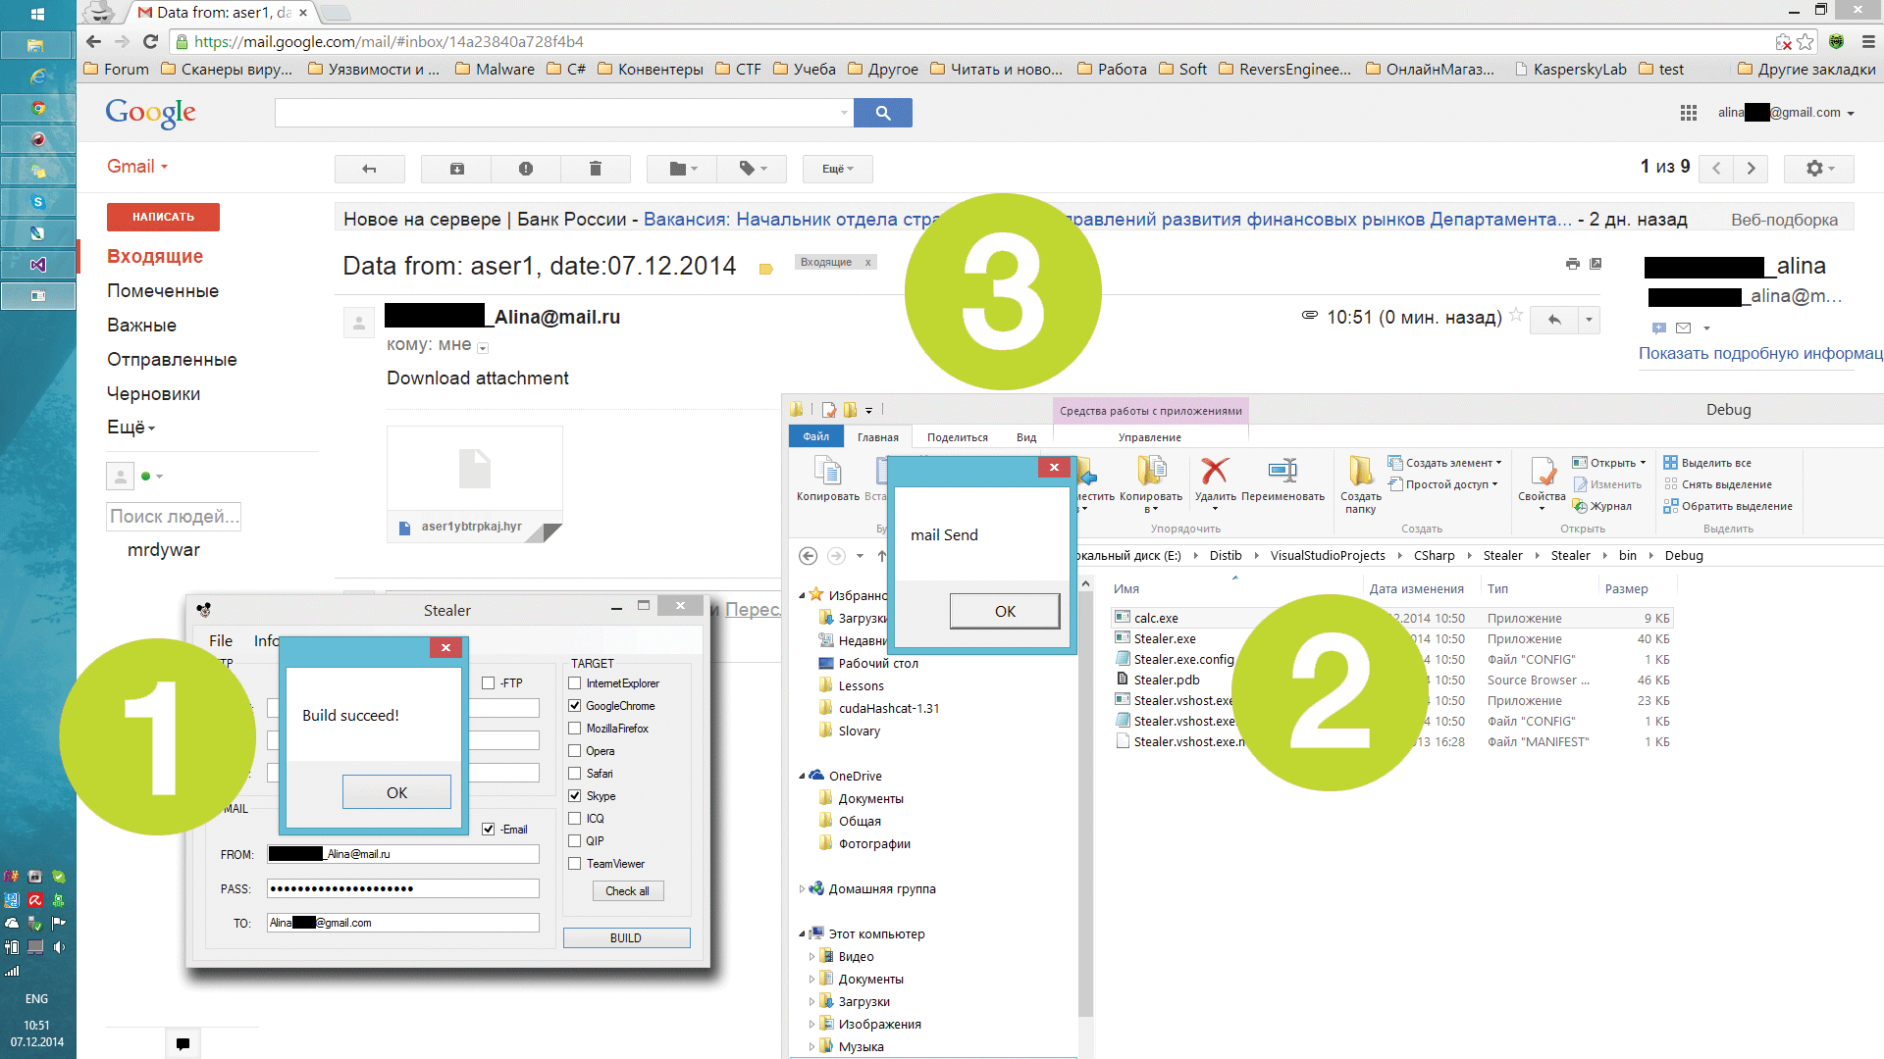Uncheck the GoogleChrome target checkbox

[575, 706]
